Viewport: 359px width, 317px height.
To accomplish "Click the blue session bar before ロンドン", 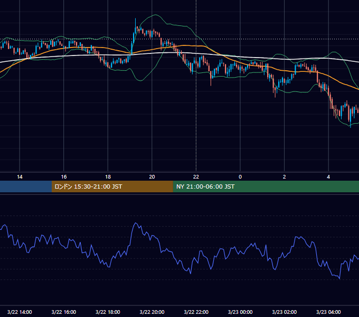I will pos(26,187).
